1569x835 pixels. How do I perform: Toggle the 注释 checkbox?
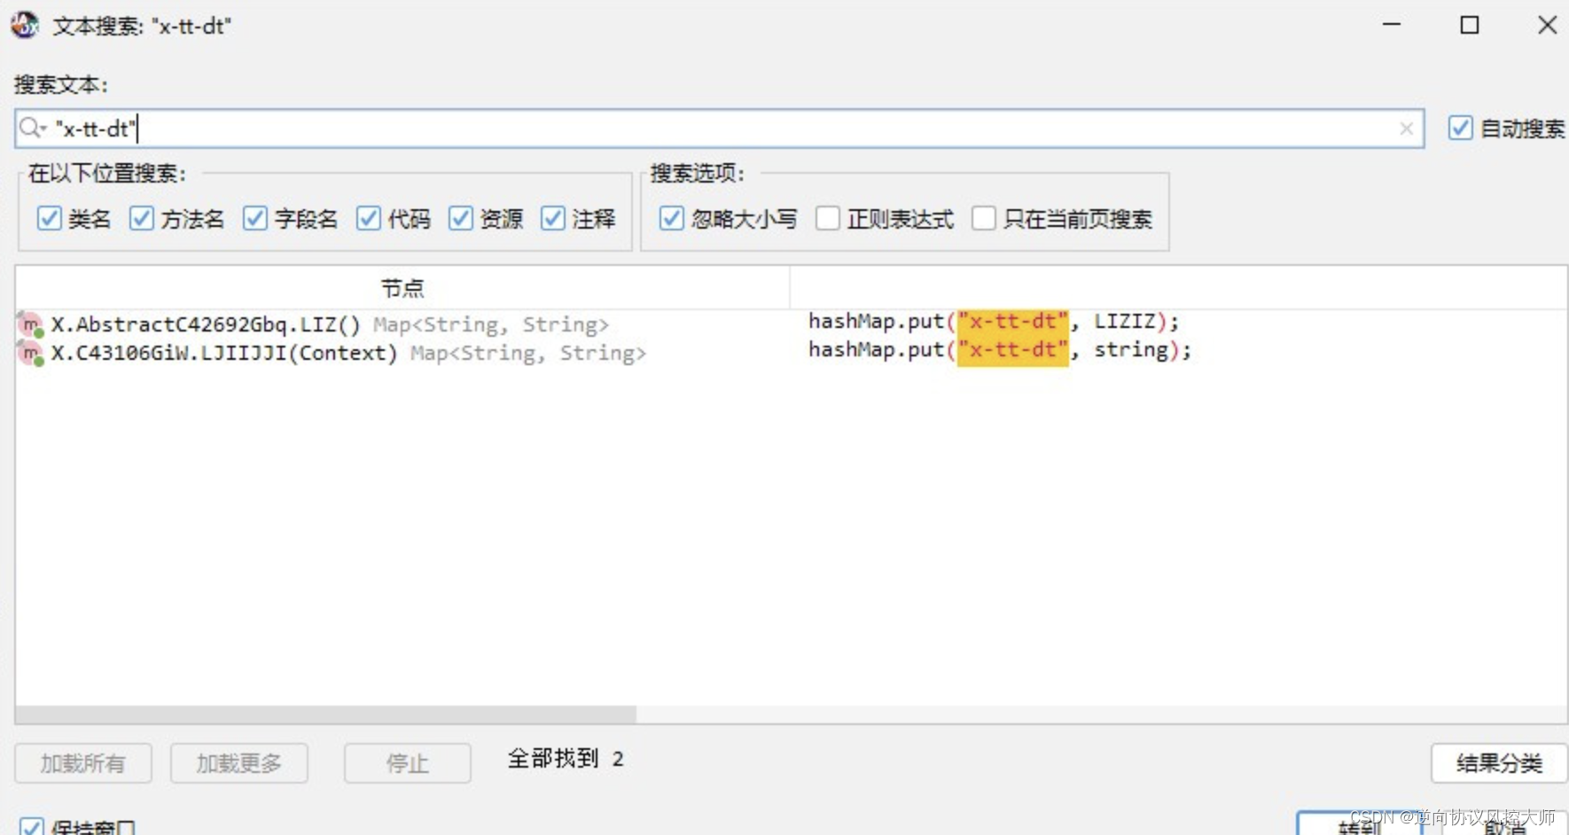pyautogui.click(x=552, y=218)
